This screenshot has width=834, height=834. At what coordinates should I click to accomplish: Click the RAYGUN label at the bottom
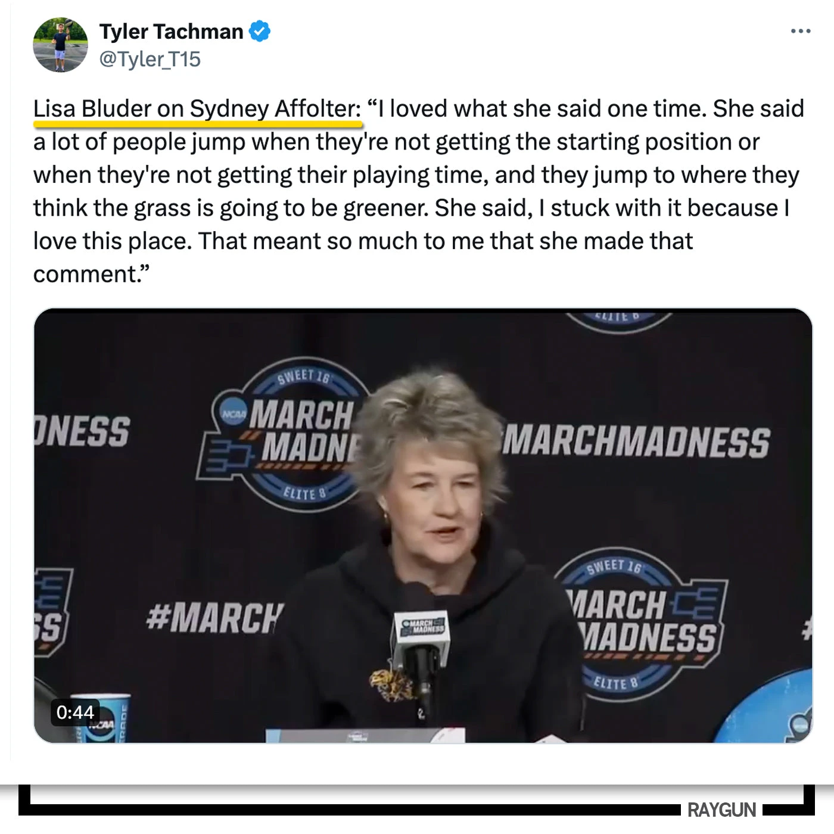point(721,810)
